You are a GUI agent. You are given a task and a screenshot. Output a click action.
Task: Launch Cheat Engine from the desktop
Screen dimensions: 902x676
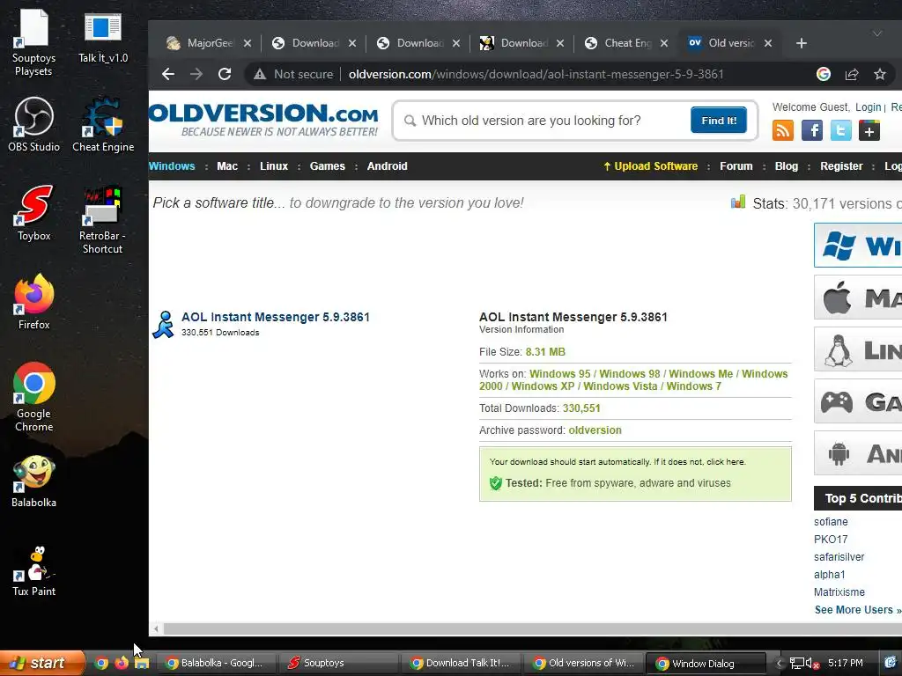click(x=103, y=124)
